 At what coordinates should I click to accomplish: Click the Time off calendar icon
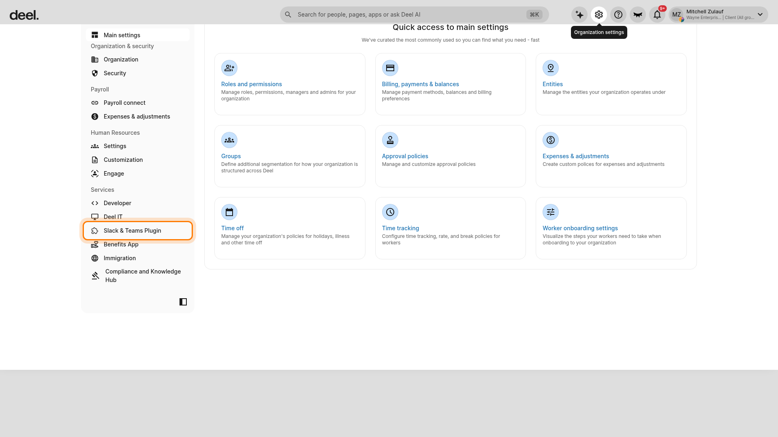click(229, 212)
